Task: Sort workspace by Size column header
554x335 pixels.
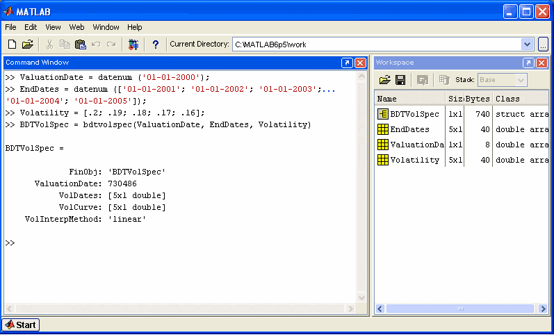Action: (455, 99)
